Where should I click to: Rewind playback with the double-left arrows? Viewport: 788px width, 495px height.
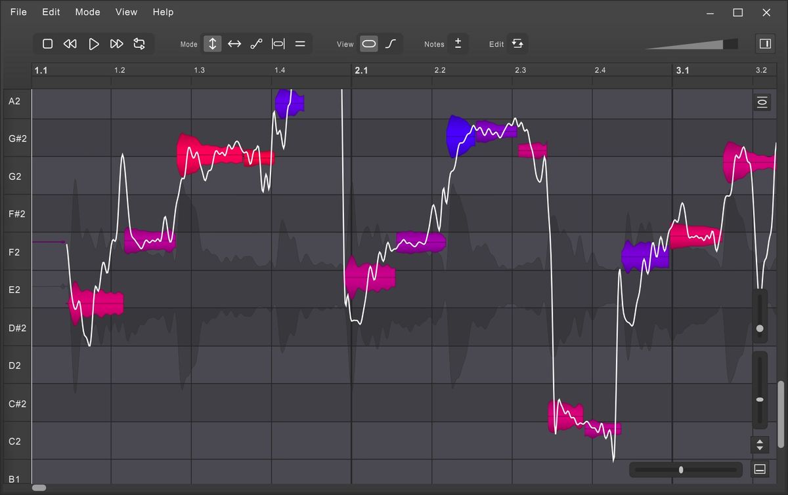point(70,44)
